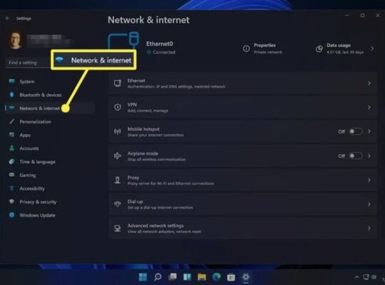This screenshot has height=285, width=385.
Task: Expand the VPN row chevron
Action: (x=369, y=108)
